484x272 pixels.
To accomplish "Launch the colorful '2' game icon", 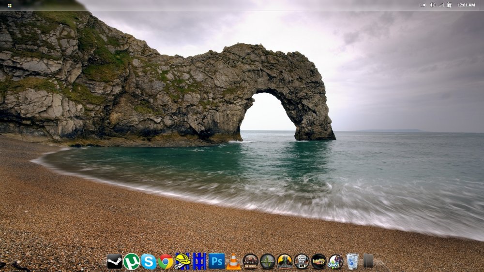I will coord(318,261).
